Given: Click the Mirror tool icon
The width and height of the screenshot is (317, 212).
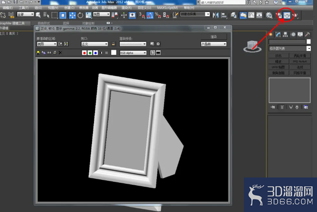Looking at the screenshot, I should coord(216,15).
